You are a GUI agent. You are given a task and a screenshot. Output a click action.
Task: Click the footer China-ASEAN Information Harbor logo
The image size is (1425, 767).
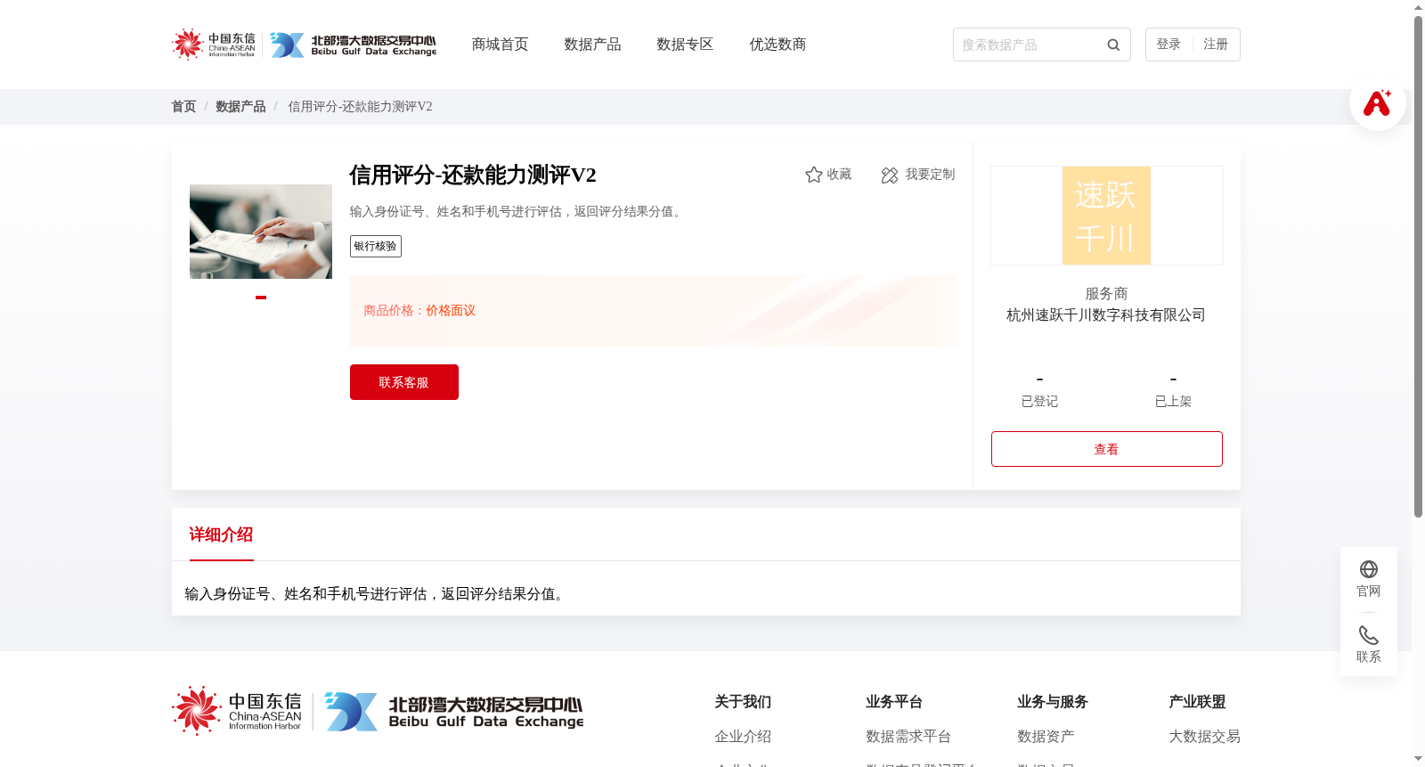238,711
